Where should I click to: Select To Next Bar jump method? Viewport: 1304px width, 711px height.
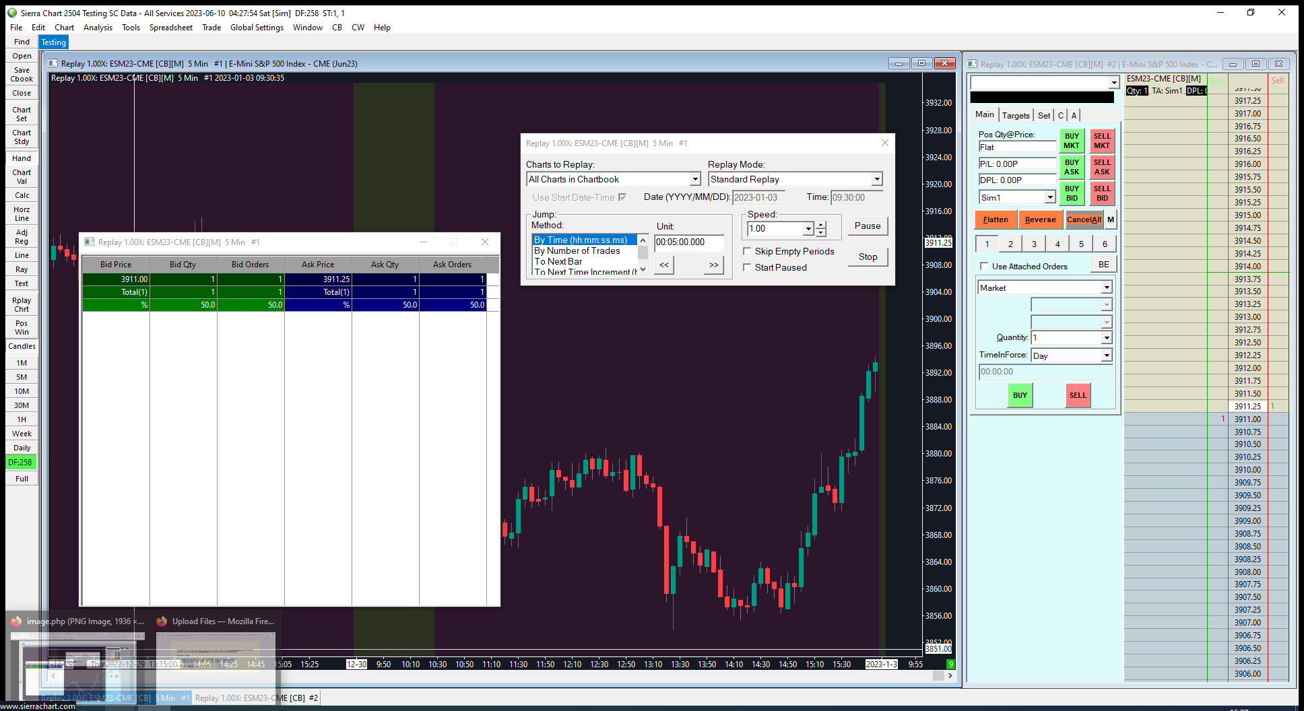[x=558, y=262]
